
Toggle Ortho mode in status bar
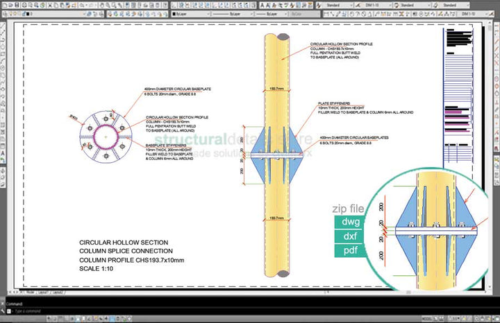(66, 319)
